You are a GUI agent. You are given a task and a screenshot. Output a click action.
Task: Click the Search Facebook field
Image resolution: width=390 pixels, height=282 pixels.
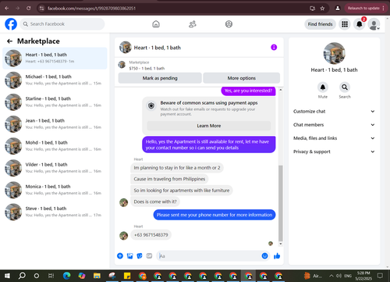(62, 24)
